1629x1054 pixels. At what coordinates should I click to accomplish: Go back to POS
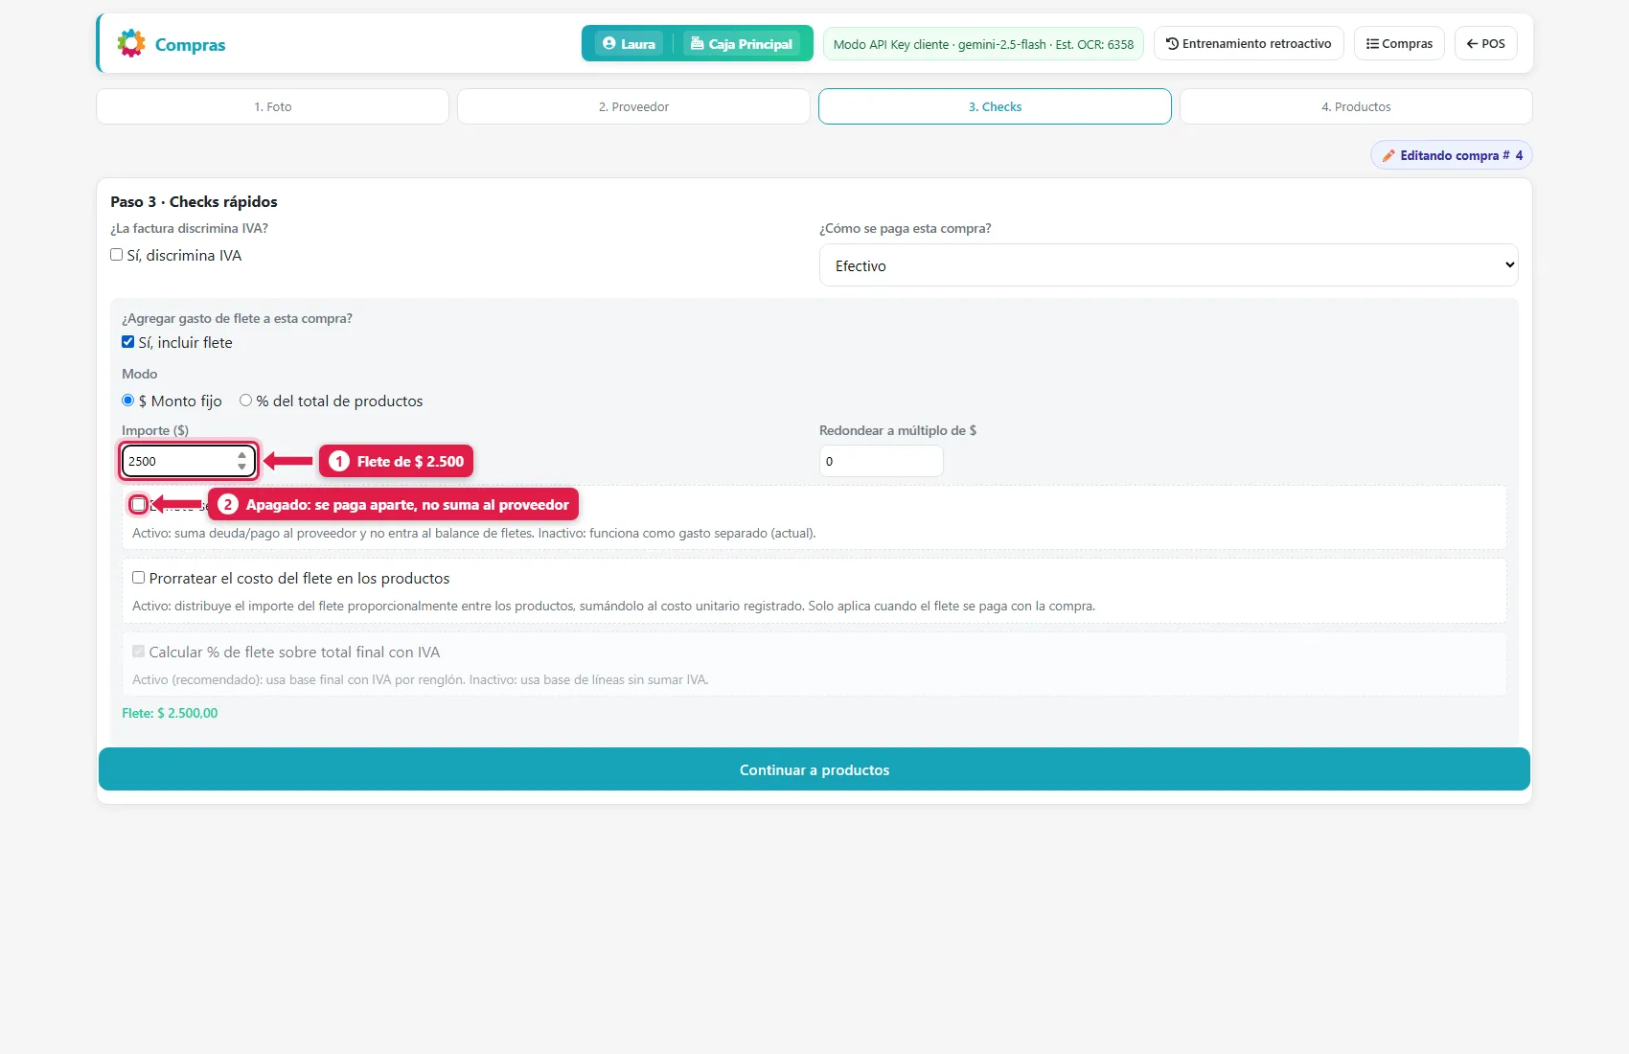pos(1485,43)
